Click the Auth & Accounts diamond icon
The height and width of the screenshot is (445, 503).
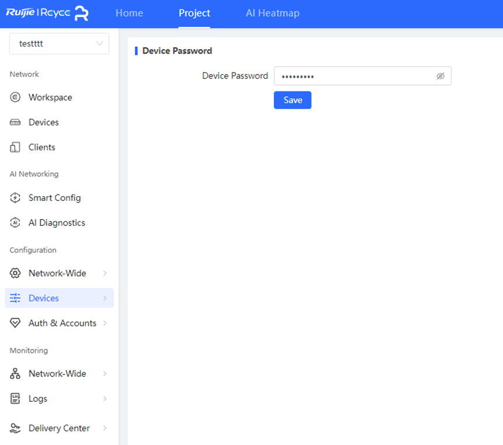pos(16,323)
